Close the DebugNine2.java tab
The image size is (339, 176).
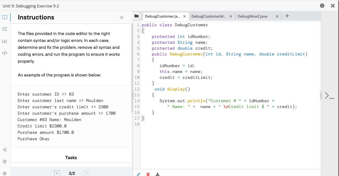pyautogui.click(x=277, y=17)
